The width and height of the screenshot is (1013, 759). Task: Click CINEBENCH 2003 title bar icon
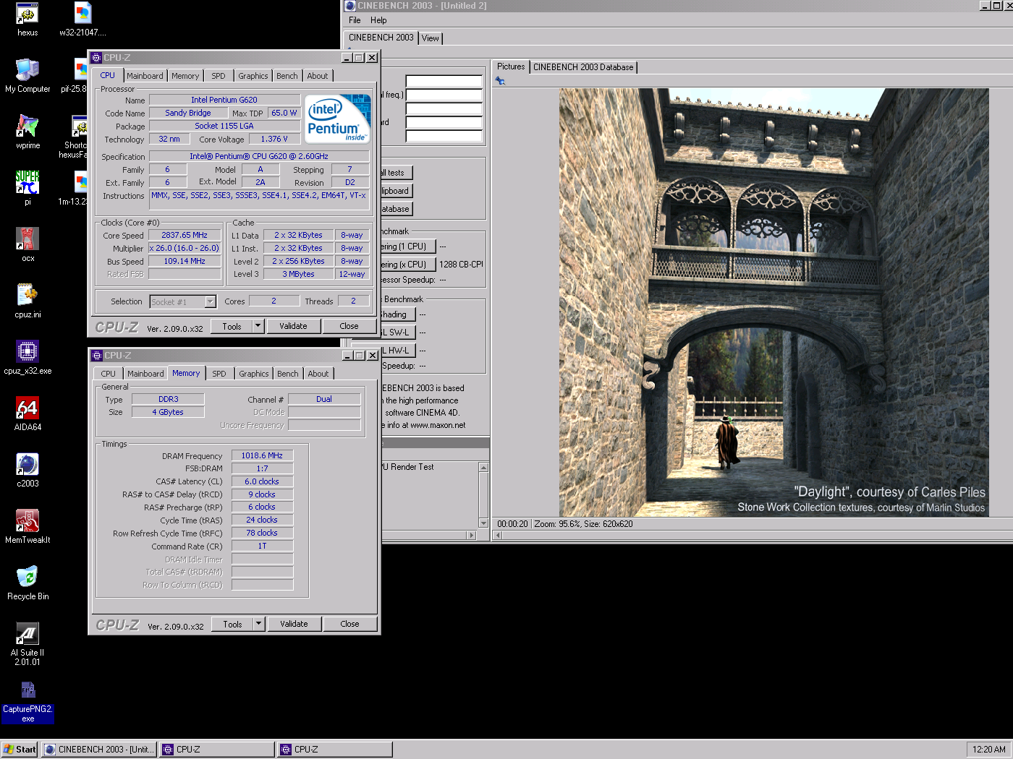pos(350,5)
